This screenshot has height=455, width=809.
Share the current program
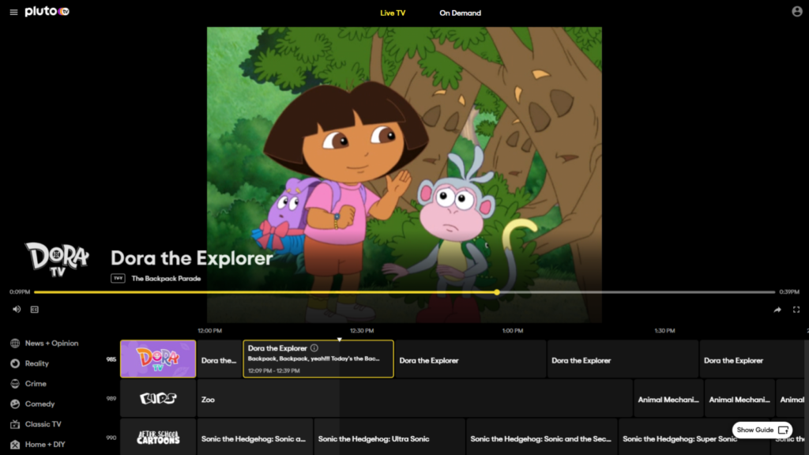(x=777, y=310)
